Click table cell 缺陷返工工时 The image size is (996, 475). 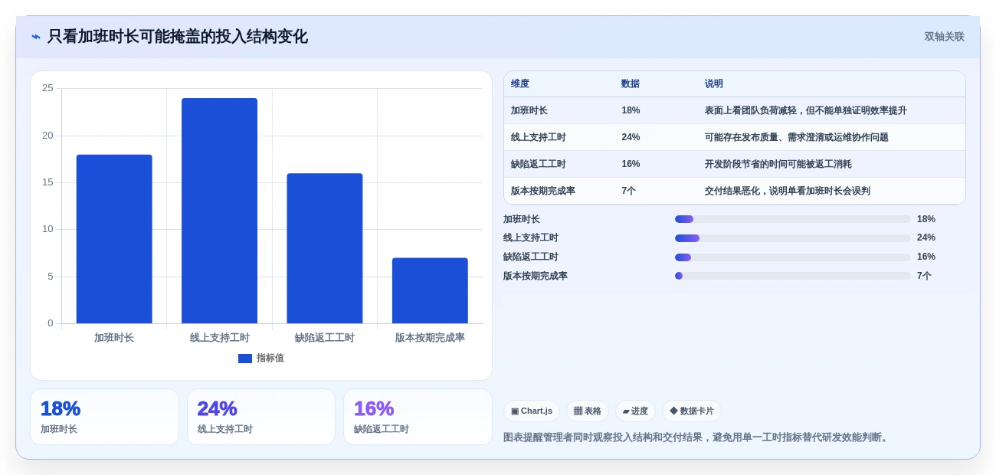point(539,164)
